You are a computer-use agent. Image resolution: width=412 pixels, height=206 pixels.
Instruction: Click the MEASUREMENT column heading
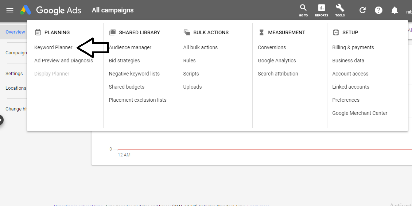tap(287, 32)
